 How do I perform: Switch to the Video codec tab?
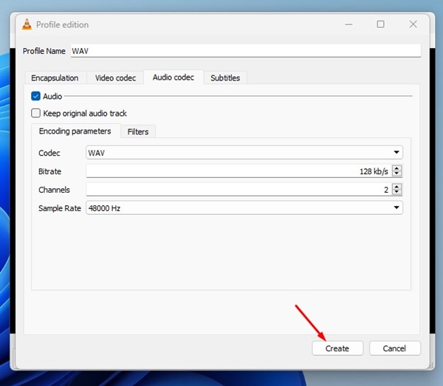(115, 78)
